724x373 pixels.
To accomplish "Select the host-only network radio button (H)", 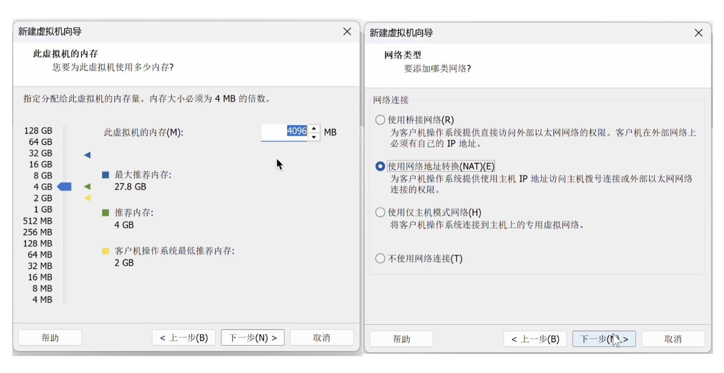I will point(380,212).
